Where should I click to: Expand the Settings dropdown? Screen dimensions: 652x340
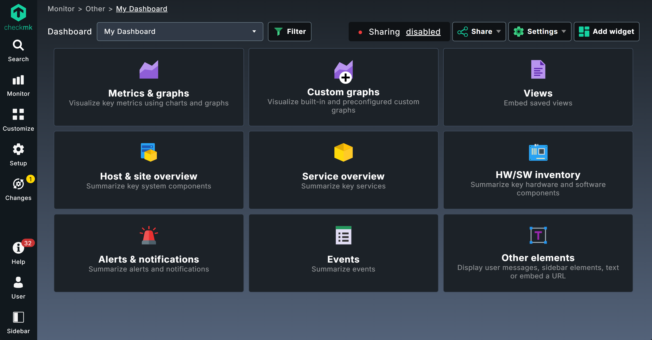pyautogui.click(x=539, y=32)
